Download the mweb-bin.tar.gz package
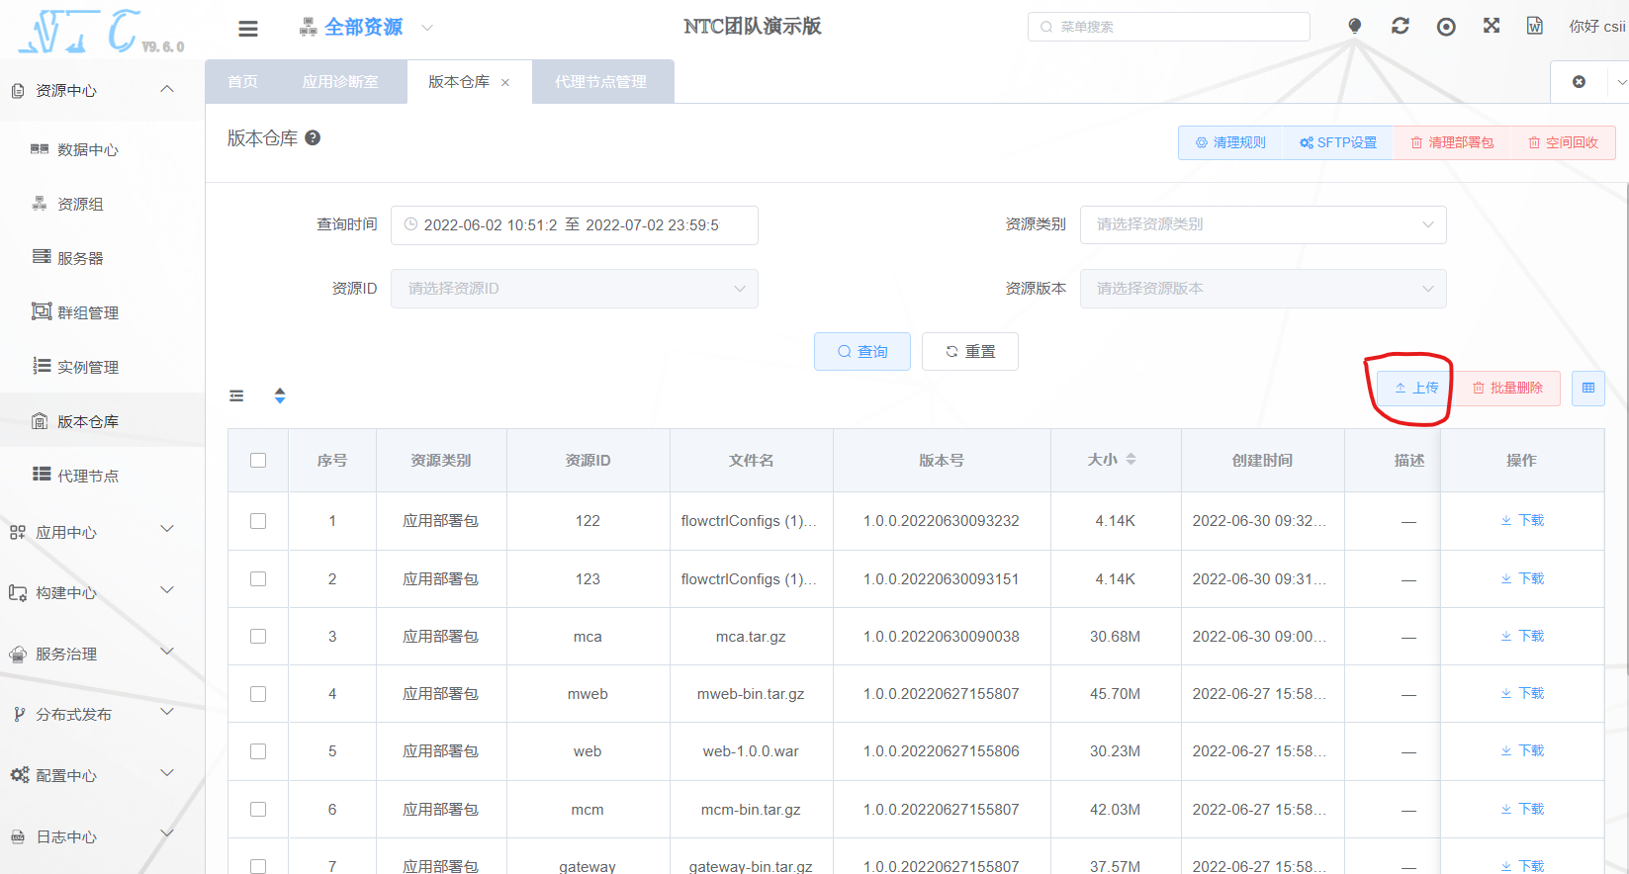The height and width of the screenshot is (874, 1629). pyautogui.click(x=1522, y=693)
